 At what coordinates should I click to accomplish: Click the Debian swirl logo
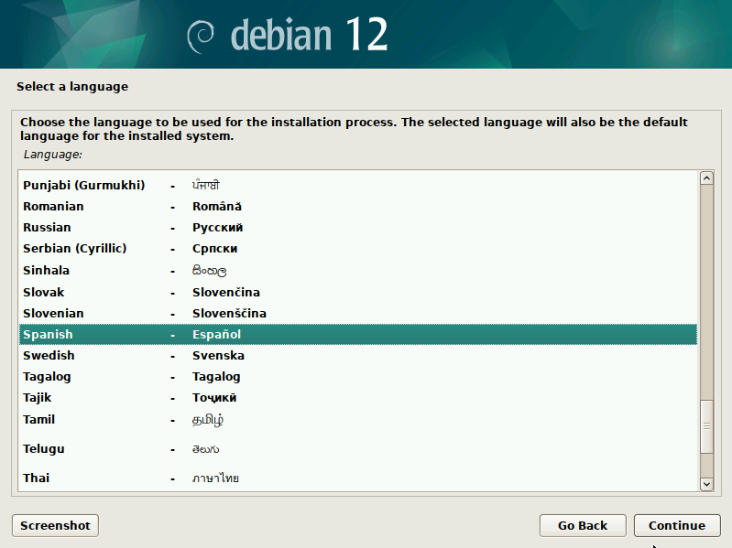[x=202, y=35]
